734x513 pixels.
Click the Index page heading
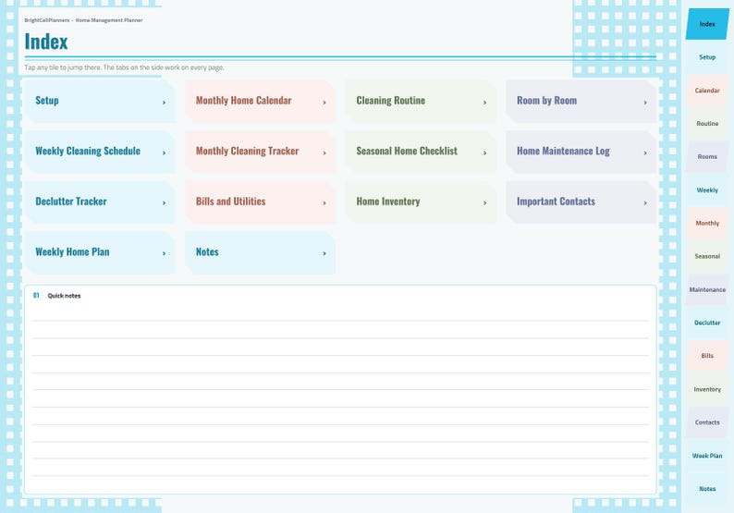[x=46, y=42]
